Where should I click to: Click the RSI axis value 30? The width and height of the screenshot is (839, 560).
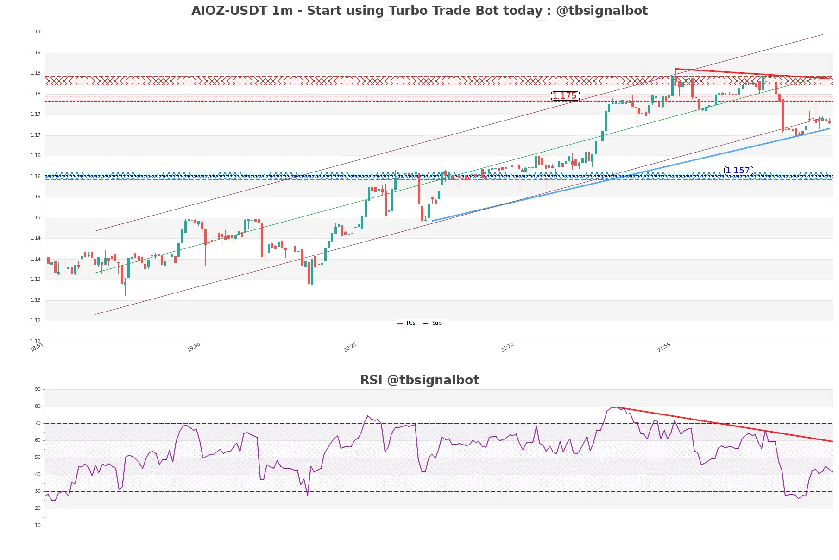38,491
